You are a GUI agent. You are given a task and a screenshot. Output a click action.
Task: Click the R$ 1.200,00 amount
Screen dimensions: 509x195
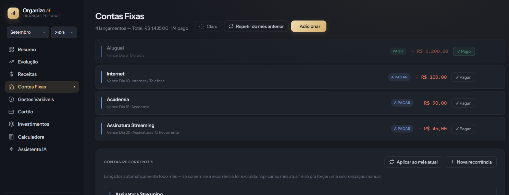coord(430,51)
